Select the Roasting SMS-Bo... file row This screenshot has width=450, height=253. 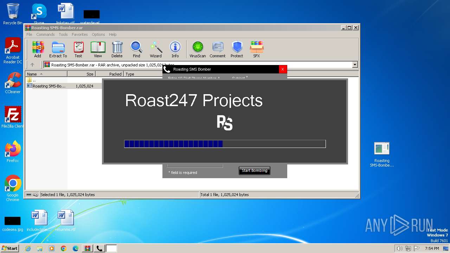[64, 86]
